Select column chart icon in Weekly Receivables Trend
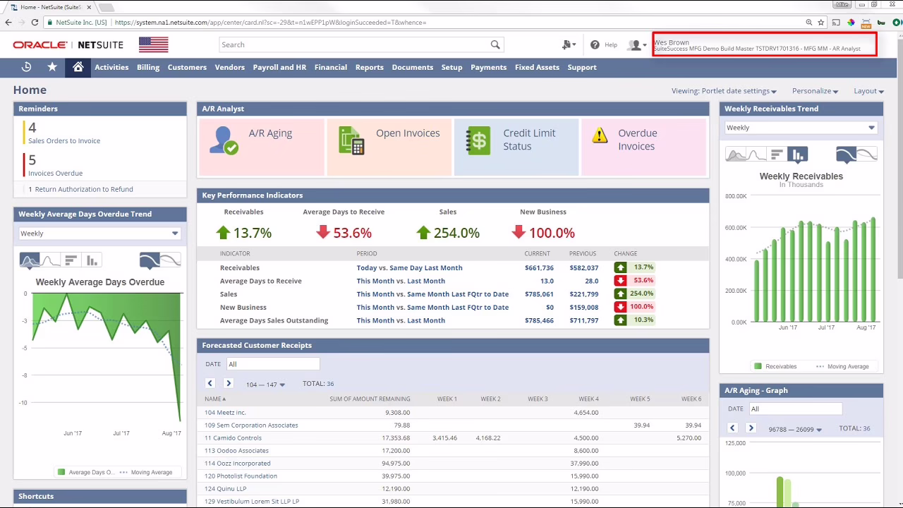 tap(797, 155)
